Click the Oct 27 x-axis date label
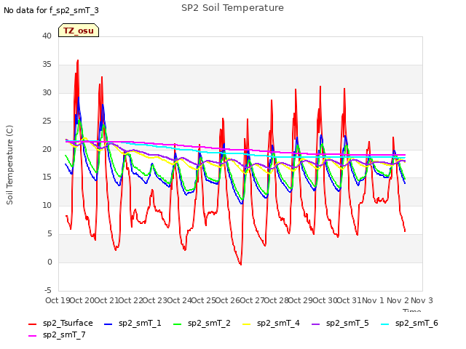 click(x=252, y=300)
